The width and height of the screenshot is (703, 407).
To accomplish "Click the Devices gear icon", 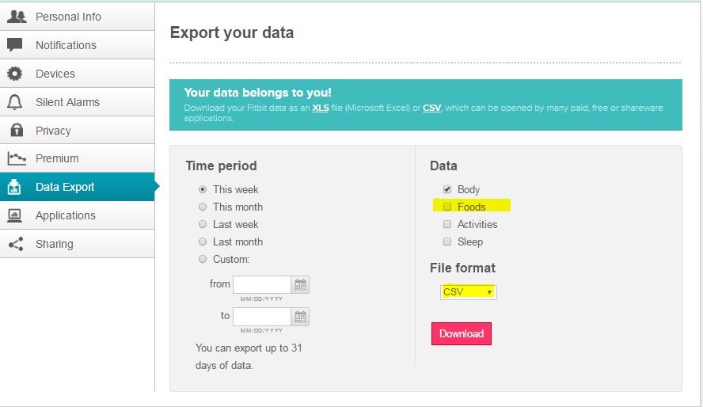I will click(15, 74).
